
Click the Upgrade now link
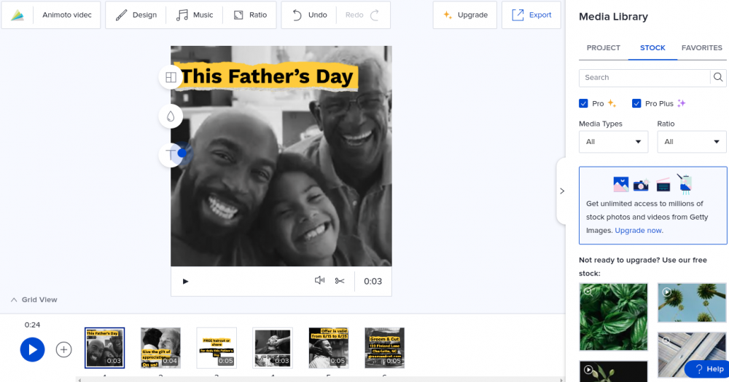[x=639, y=230]
